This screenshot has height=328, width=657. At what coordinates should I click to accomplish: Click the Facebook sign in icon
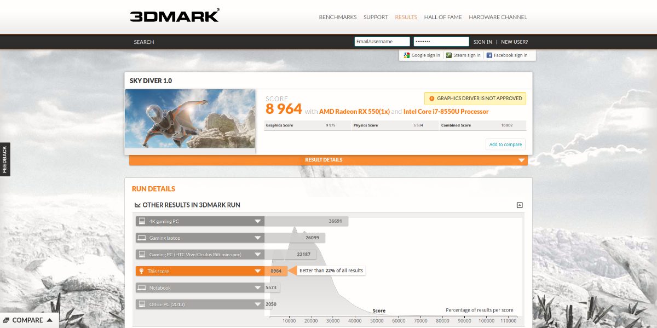[489, 55]
